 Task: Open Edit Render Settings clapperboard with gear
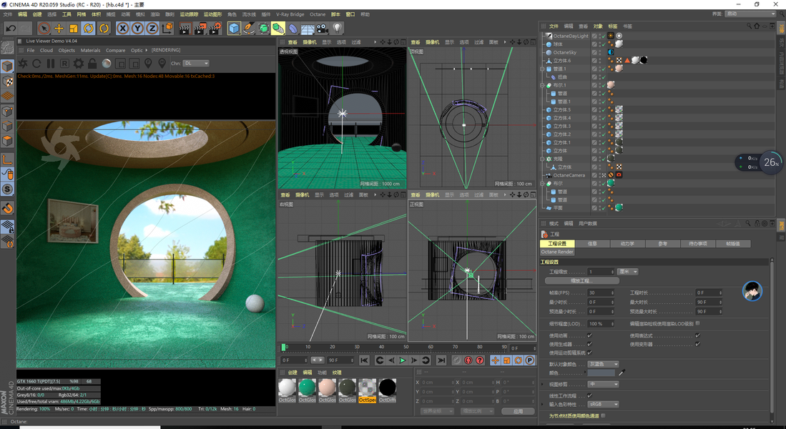tap(215, 28)
